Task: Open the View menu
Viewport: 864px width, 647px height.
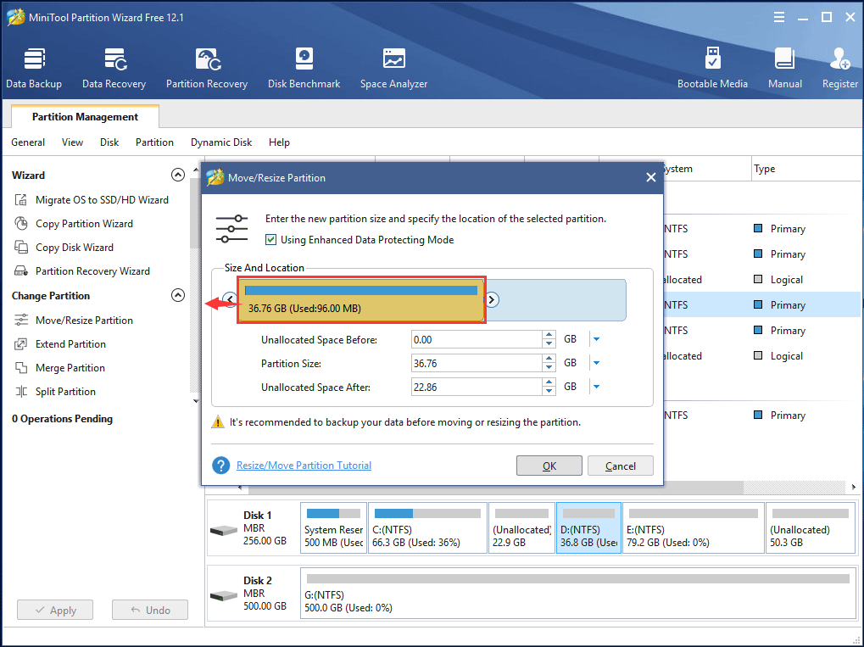Action: [72, 142]
